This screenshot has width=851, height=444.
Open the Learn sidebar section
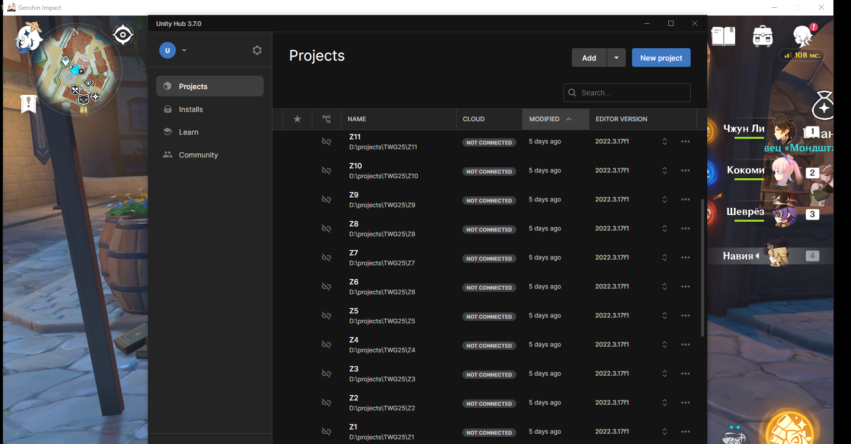coord(210,132)
